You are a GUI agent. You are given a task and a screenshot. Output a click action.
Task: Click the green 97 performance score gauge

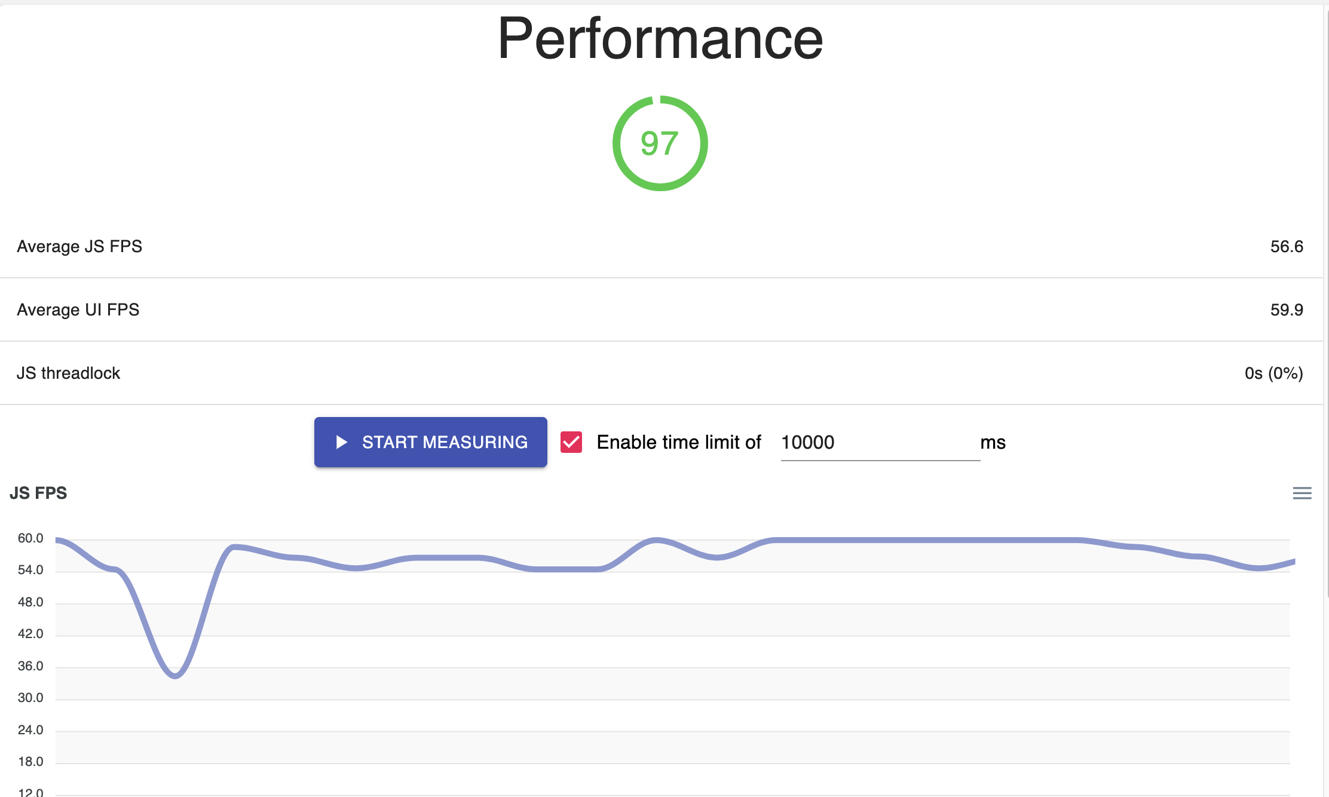coord(660,143)
